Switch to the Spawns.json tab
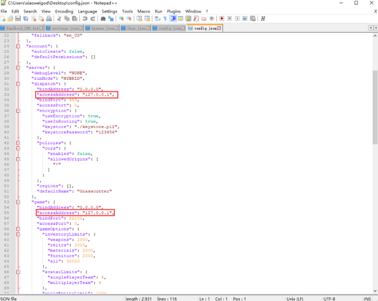This screenshot has width=378, height=301. [101, 28]
